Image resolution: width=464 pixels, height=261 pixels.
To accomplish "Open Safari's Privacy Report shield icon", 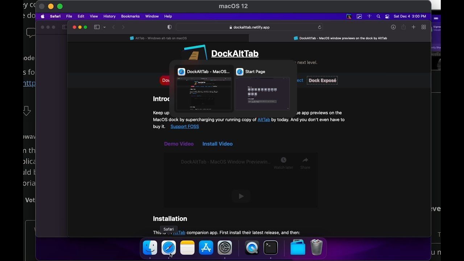I will [169, 27].
